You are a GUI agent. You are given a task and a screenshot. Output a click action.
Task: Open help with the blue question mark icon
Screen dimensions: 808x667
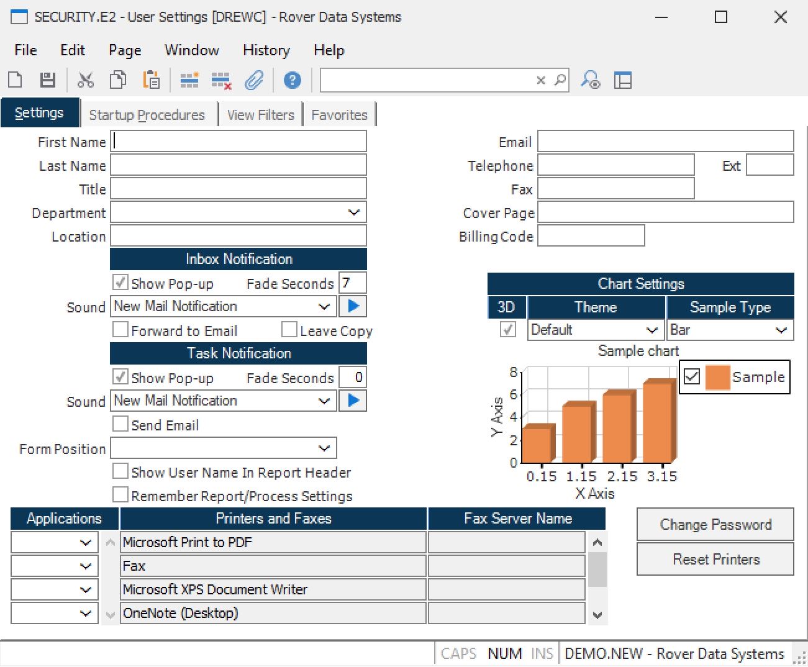click(x=292, y=80)
